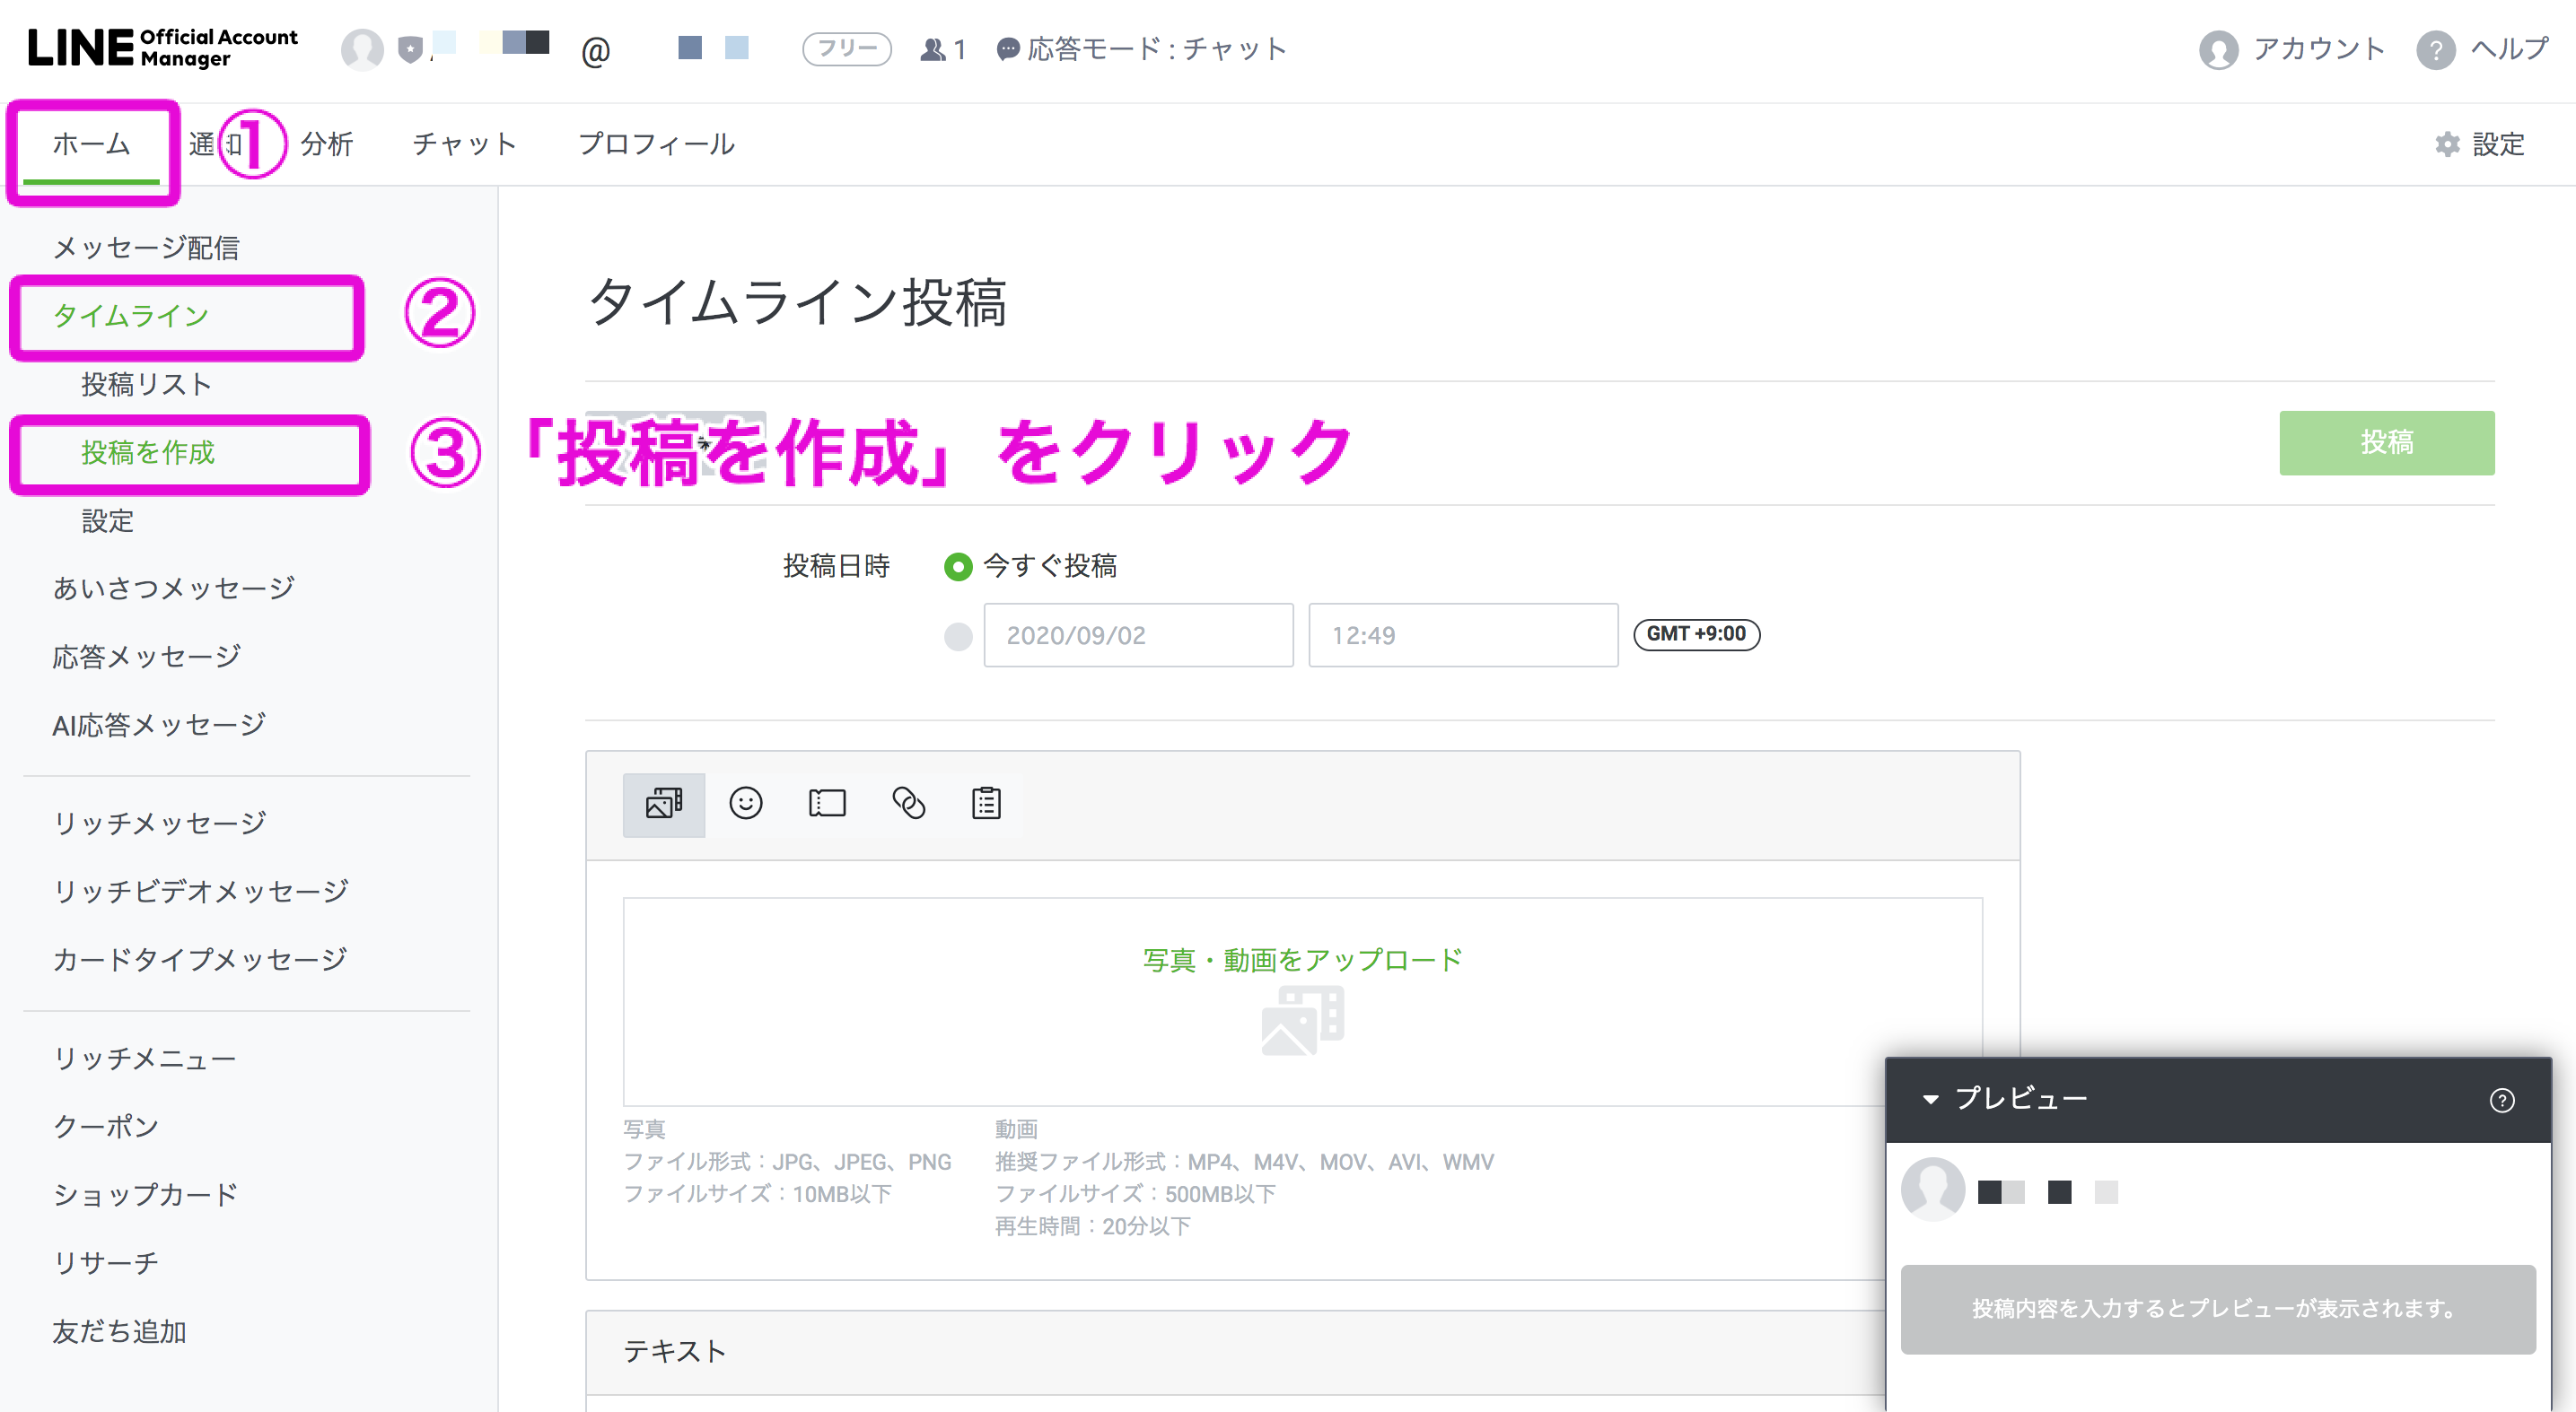Viewport: 2576px width, 1412px height.
Task: Click the profile avatar next to logo
Action: (x=362, y=49)
